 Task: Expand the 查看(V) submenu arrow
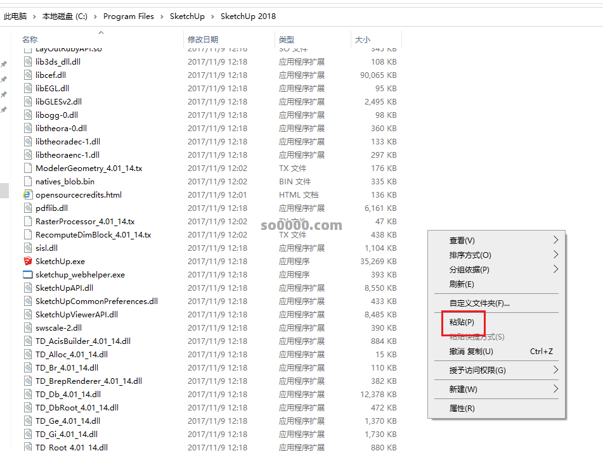pyautogui.click(x=555, y=240)
